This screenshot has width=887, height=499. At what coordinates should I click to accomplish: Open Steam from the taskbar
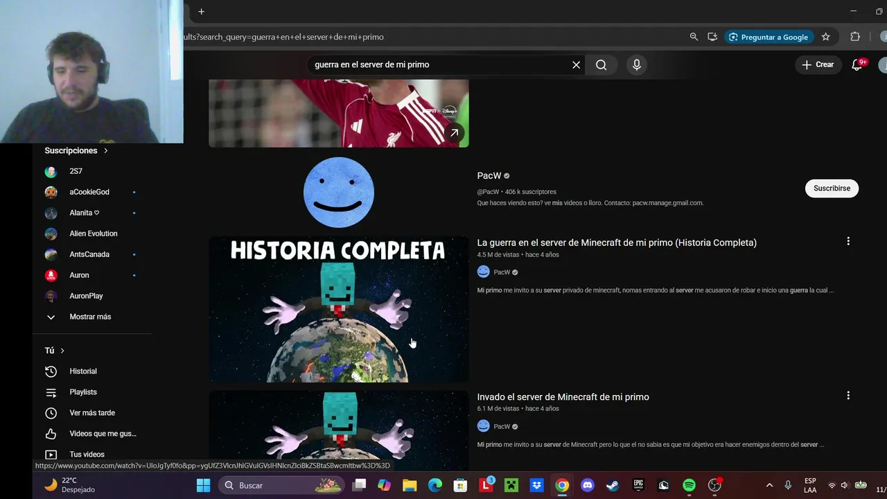tap(613, 486)
